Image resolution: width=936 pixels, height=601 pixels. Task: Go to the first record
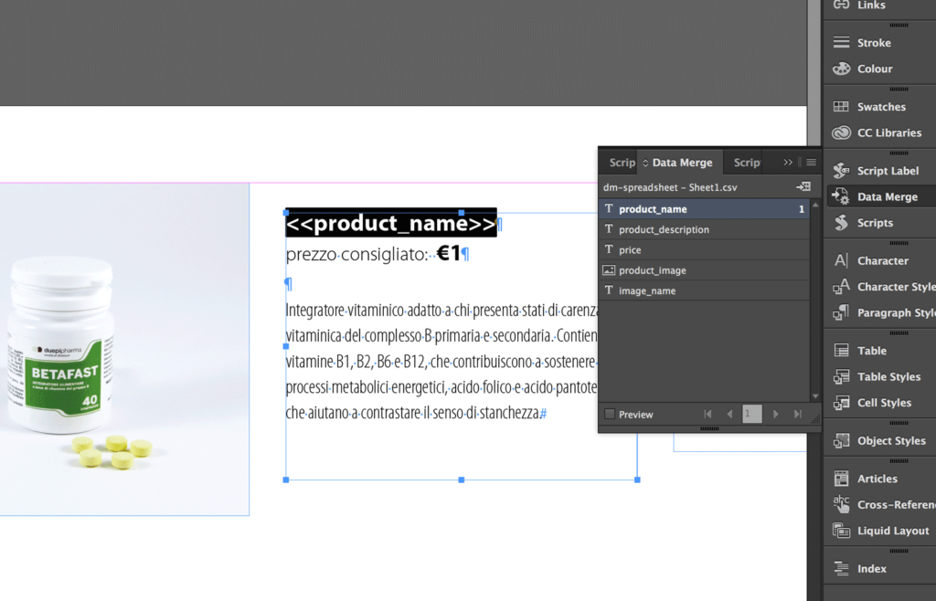pyautogui.click(x=708, y=415)
